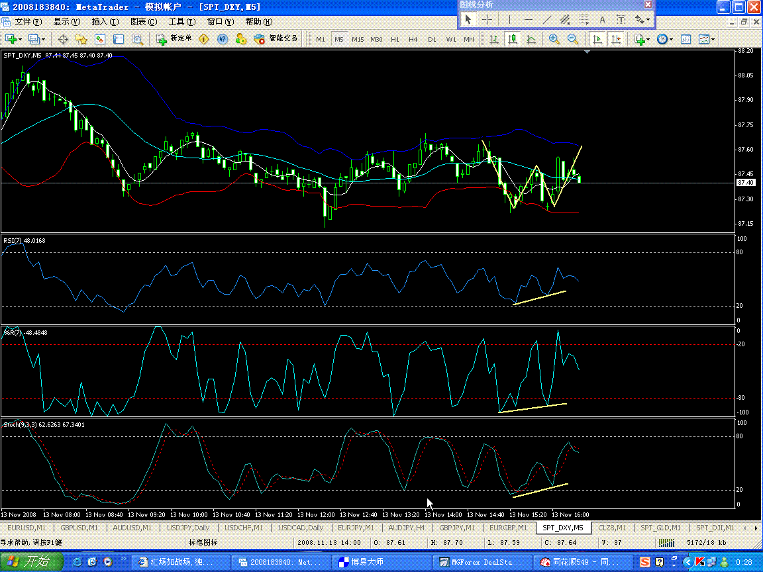Switch to D1 timeframe
Viewport: 763px width, 572px height.
[x=432, y=40]
